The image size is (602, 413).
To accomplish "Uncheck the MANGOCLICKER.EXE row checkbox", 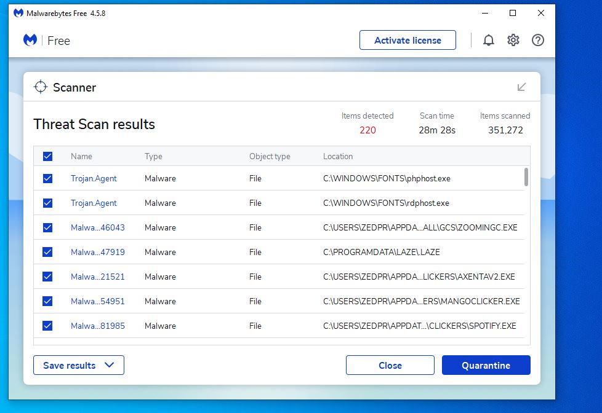I will tap(47, 301).
